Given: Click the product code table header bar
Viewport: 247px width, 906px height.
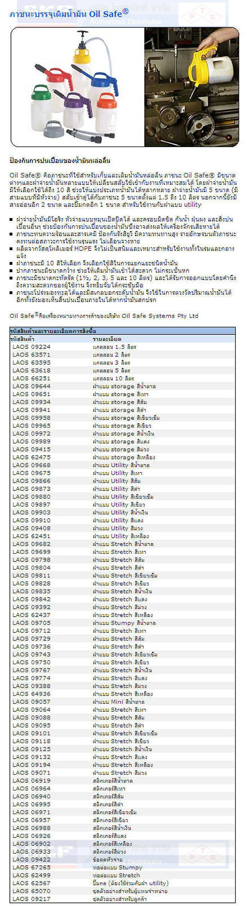Looking at the screenshot, I should [122, 331].
